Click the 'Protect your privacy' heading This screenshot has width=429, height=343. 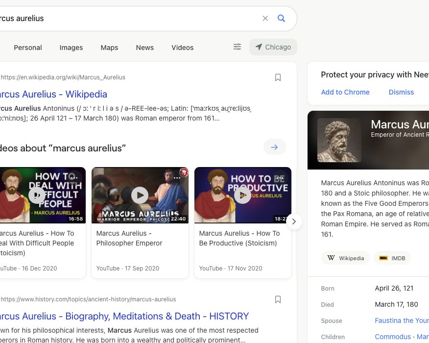point(375,75)
